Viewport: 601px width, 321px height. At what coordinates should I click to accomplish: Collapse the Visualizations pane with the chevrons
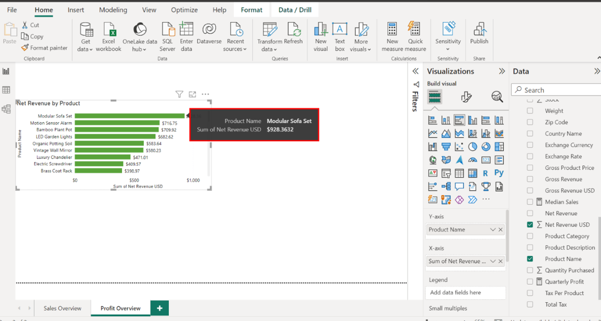502,71
